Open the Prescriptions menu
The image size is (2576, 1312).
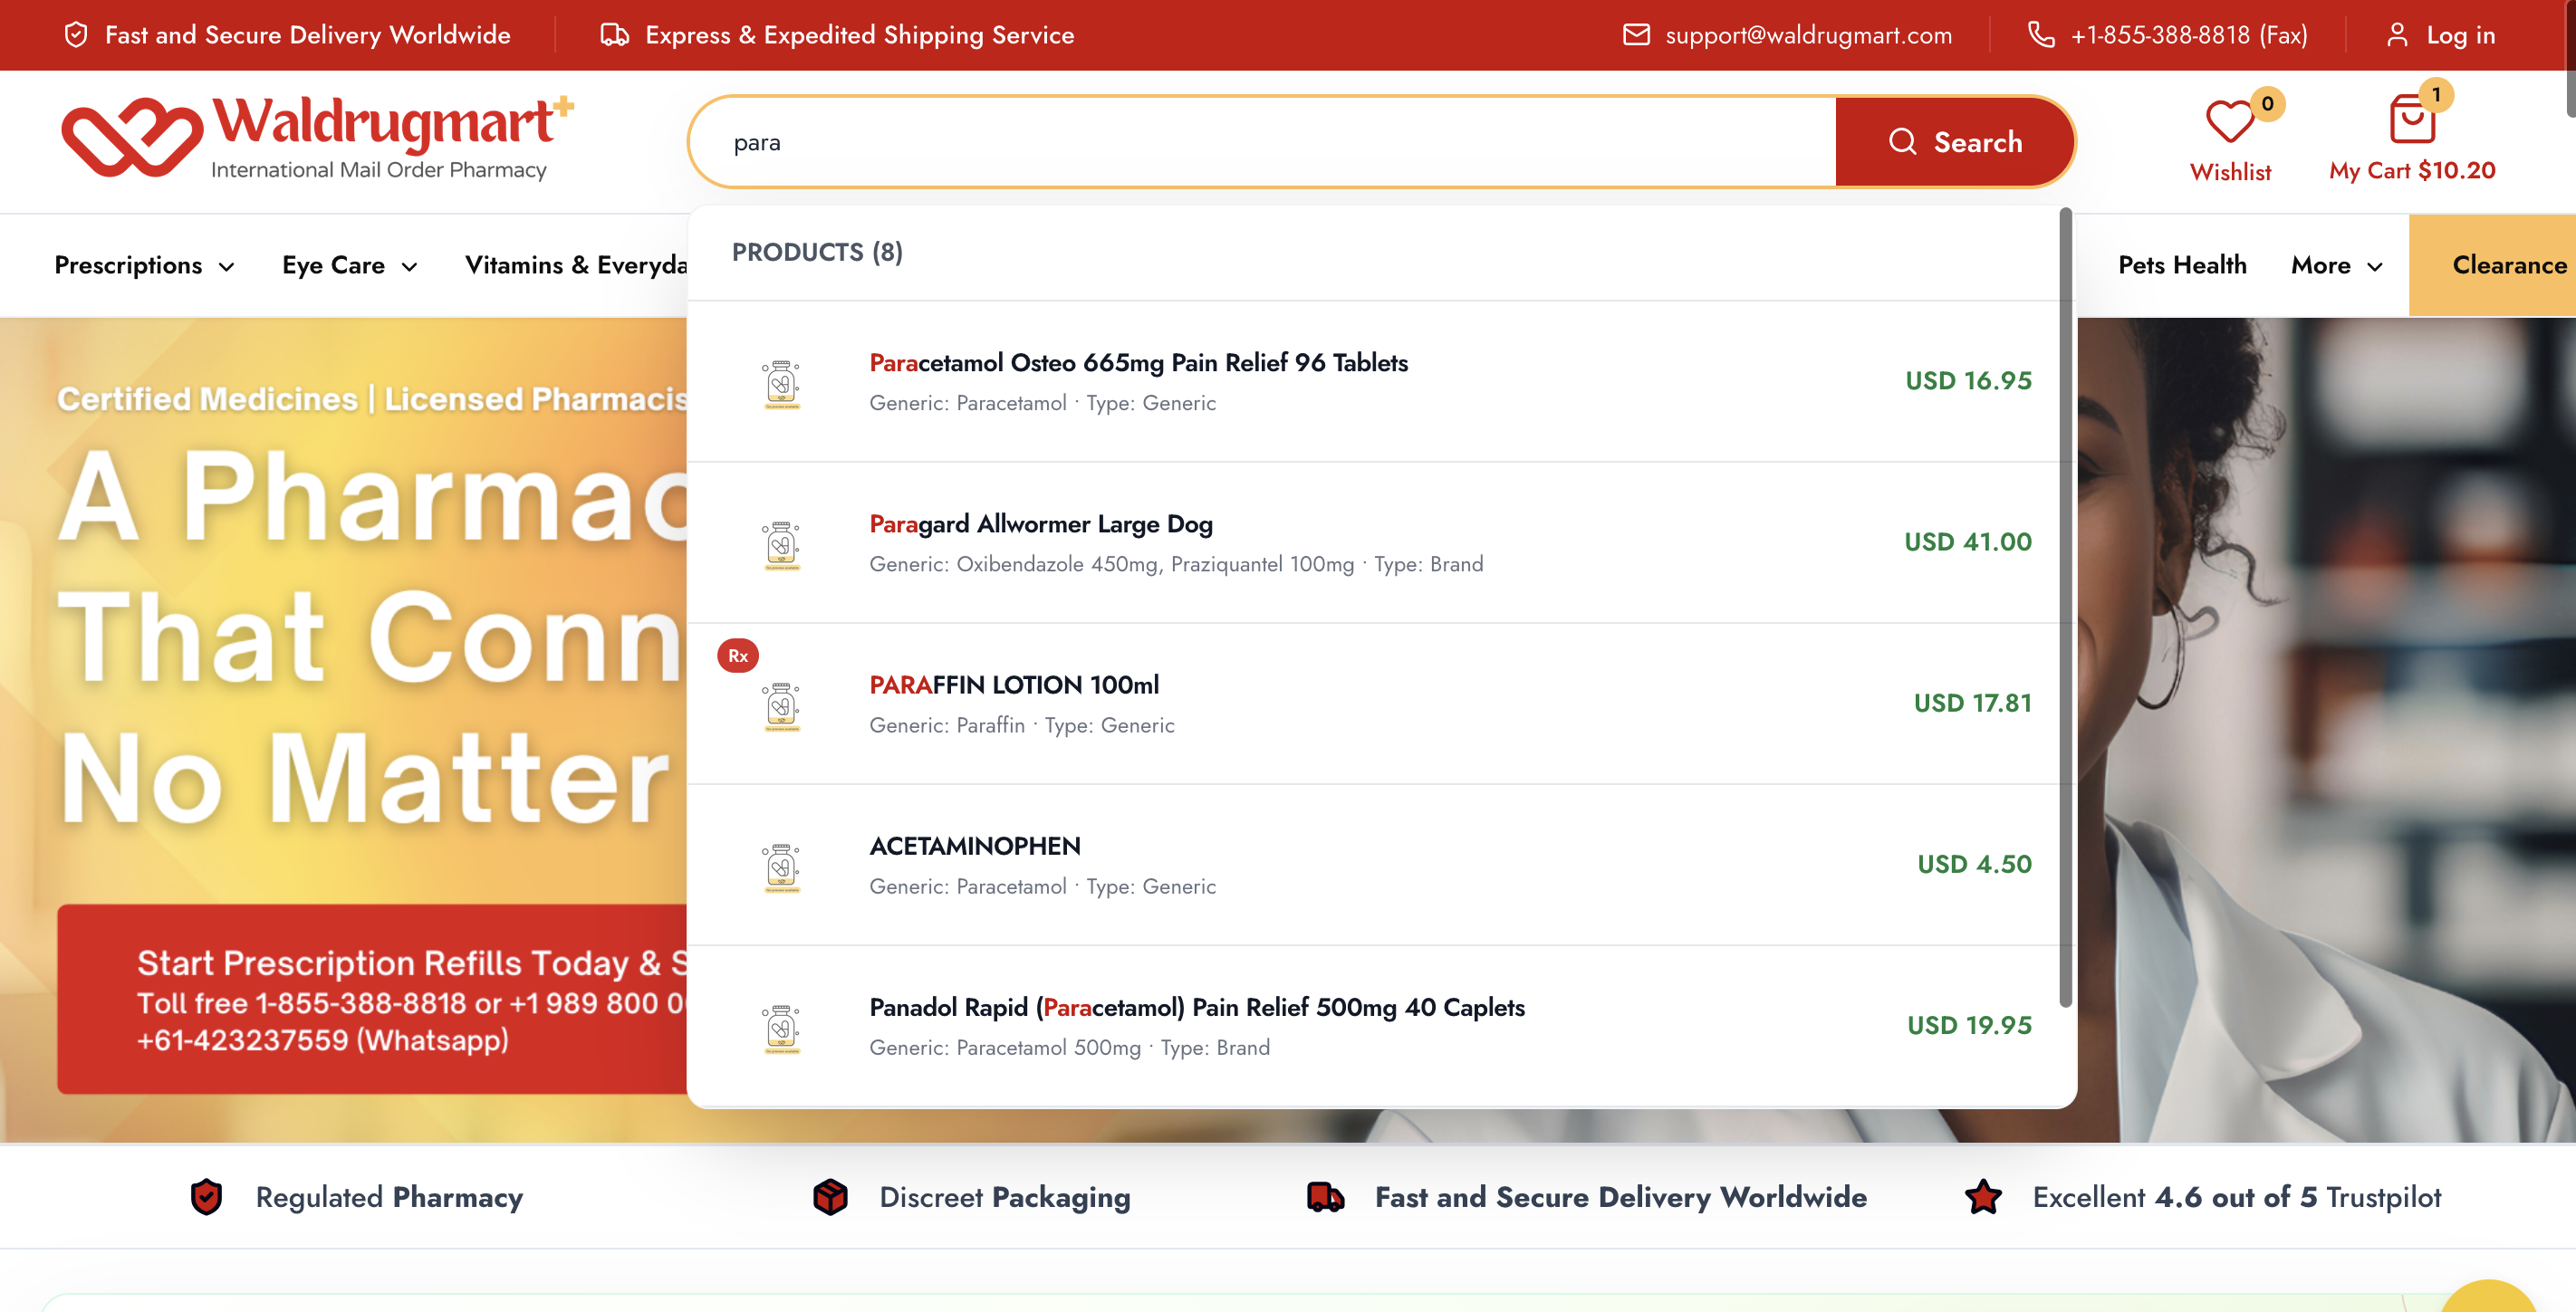(144, 265)
